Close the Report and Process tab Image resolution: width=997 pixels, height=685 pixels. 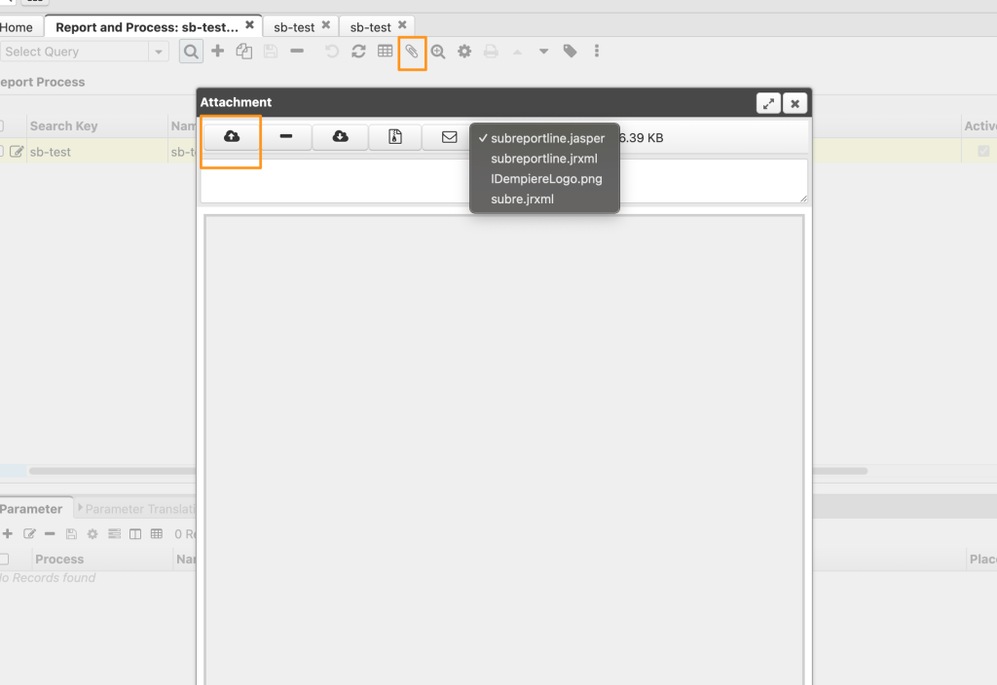[x=250, y=24]
